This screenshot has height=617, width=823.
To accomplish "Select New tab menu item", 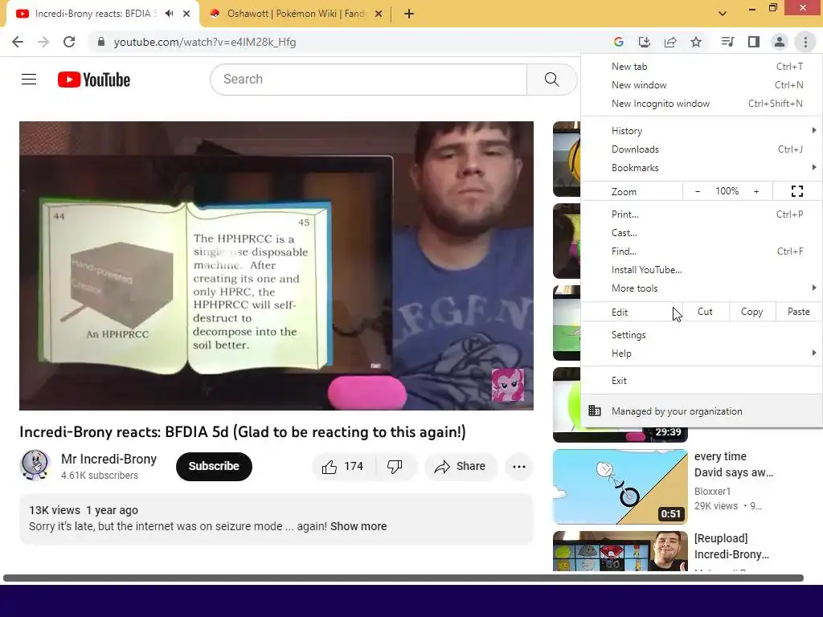I will point(702,67).
